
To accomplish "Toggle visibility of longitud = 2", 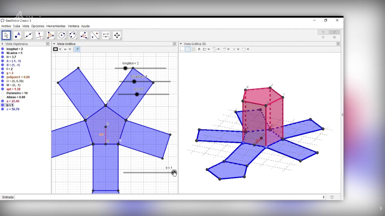I will click(3, 49).
